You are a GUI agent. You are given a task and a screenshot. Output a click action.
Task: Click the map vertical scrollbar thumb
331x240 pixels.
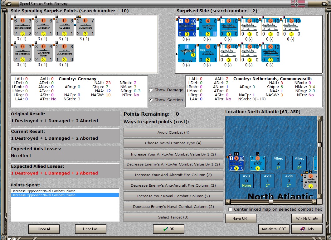[x=319, y=145]
